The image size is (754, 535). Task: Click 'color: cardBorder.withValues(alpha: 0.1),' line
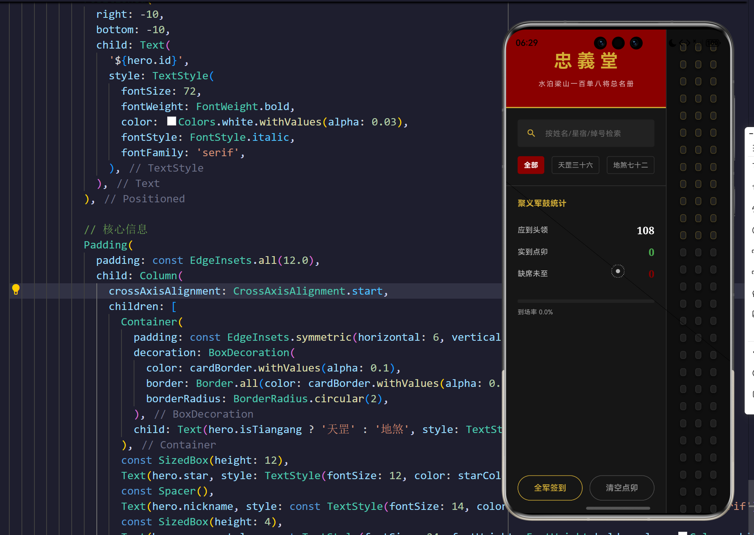pyautogui.click(x=274, y=368)
